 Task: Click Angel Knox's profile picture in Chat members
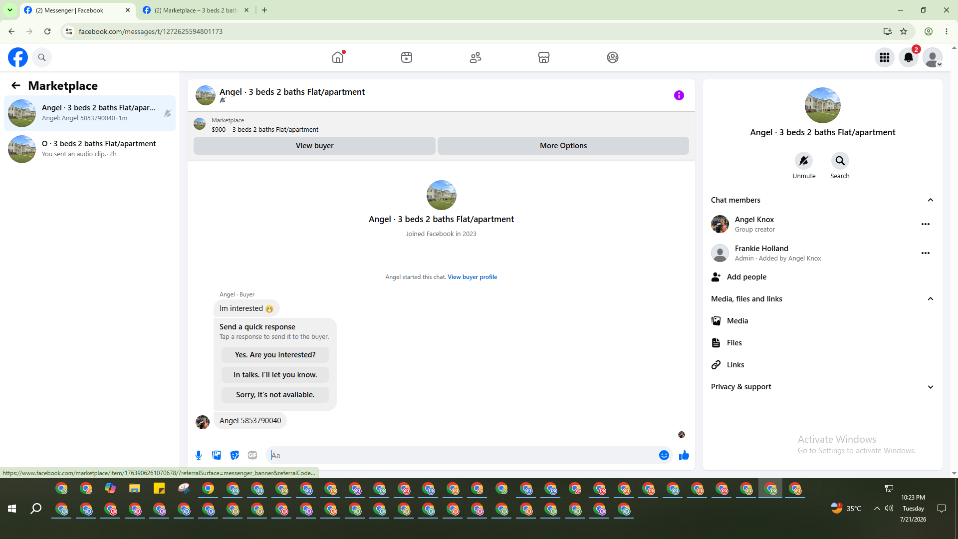click(x=720, y=224)
